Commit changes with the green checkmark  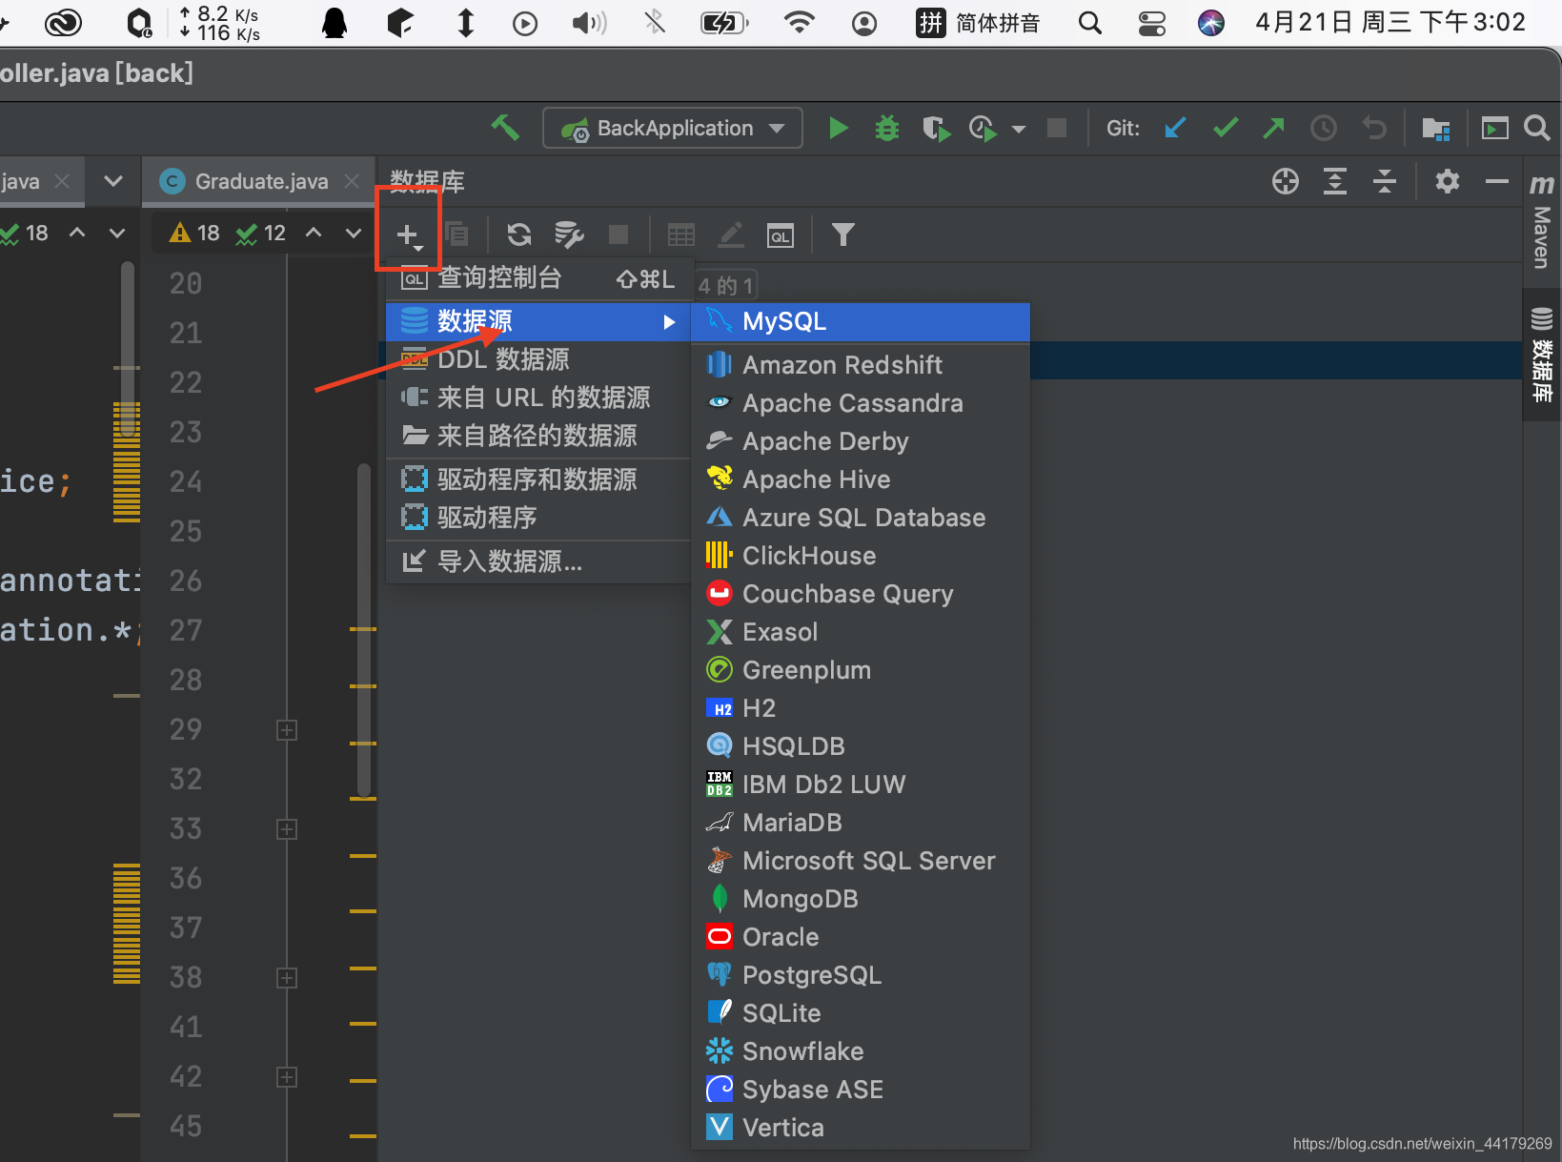1226,128
